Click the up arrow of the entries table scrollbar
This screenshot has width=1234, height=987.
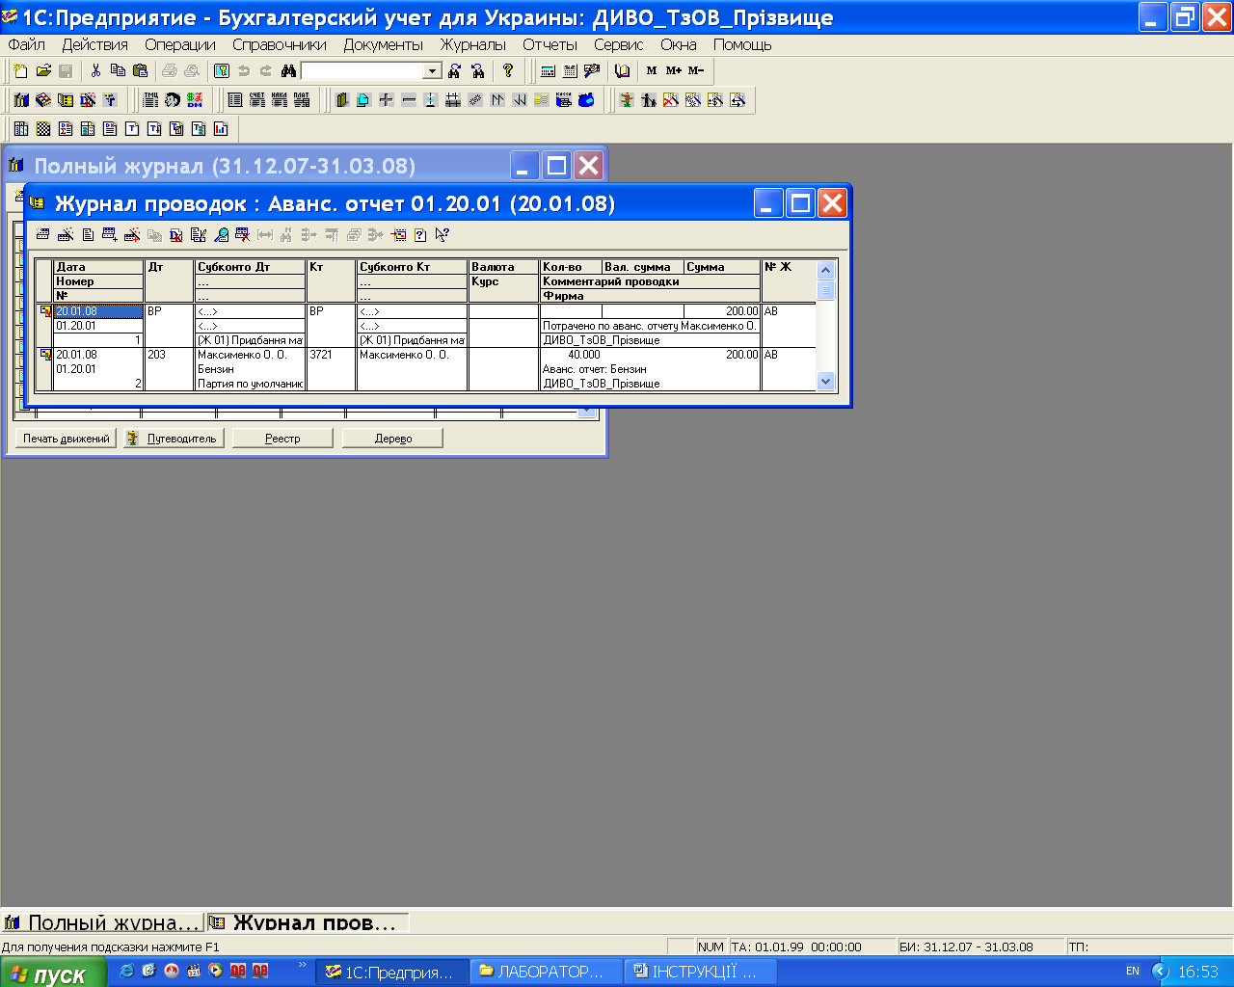[x=825, y=271]
